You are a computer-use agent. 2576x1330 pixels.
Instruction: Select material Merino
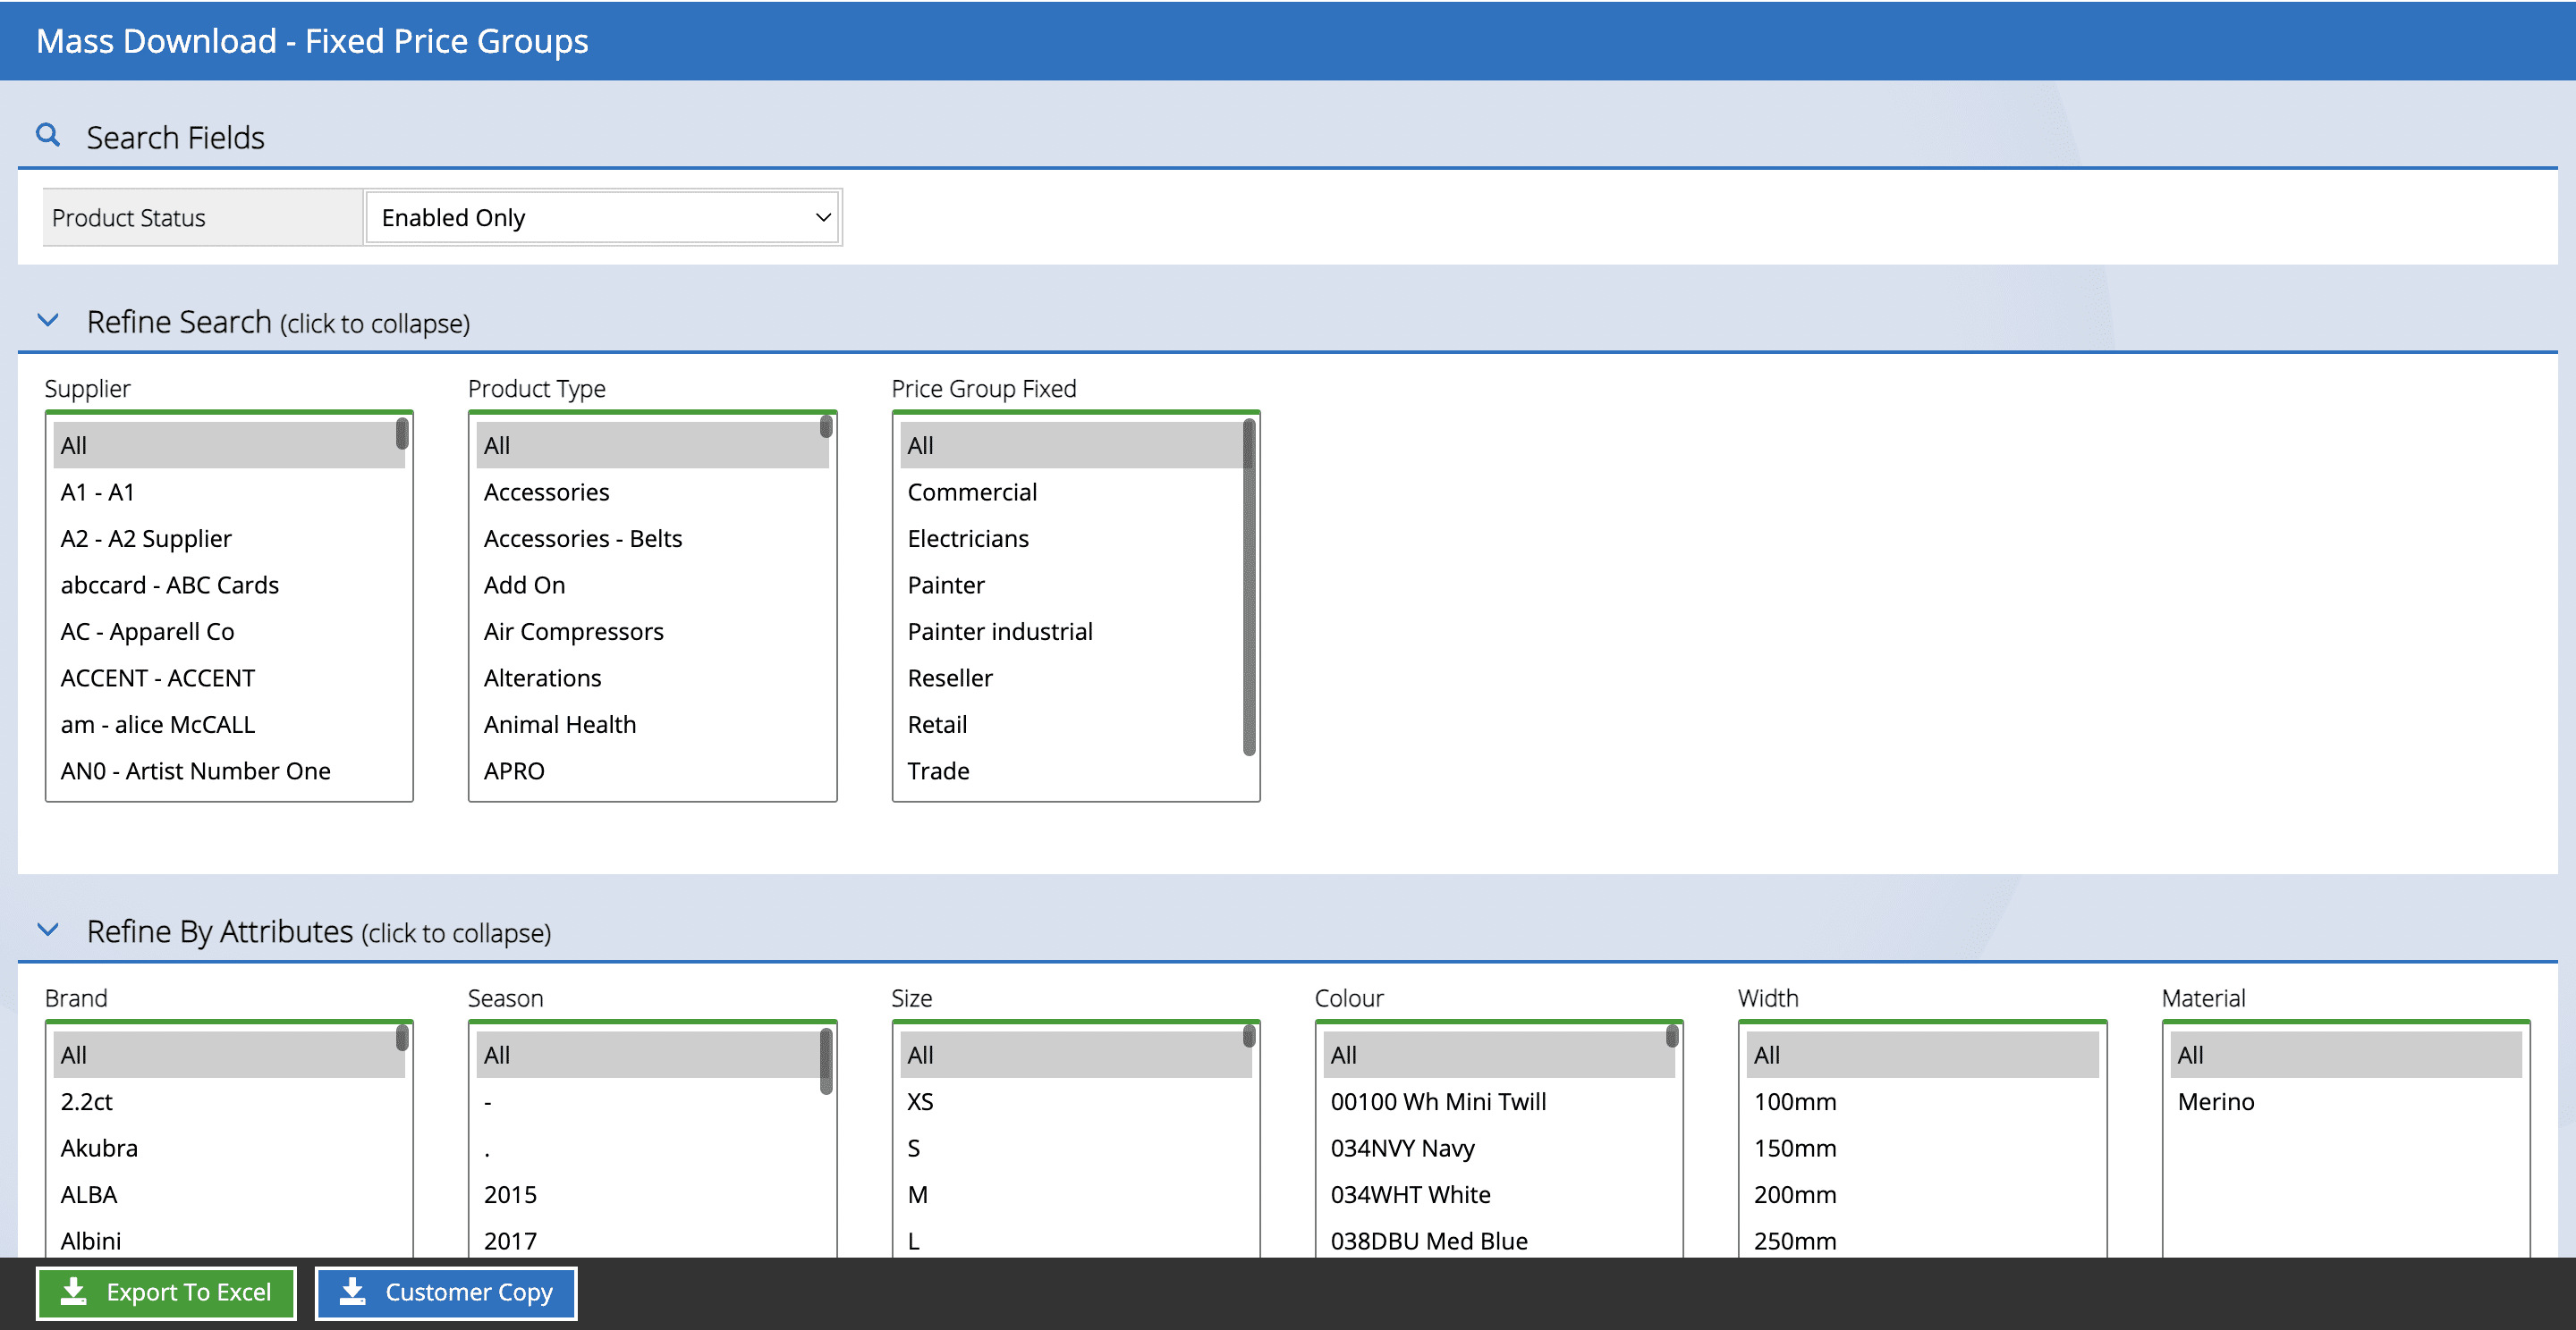[x=2346, y=1101]
